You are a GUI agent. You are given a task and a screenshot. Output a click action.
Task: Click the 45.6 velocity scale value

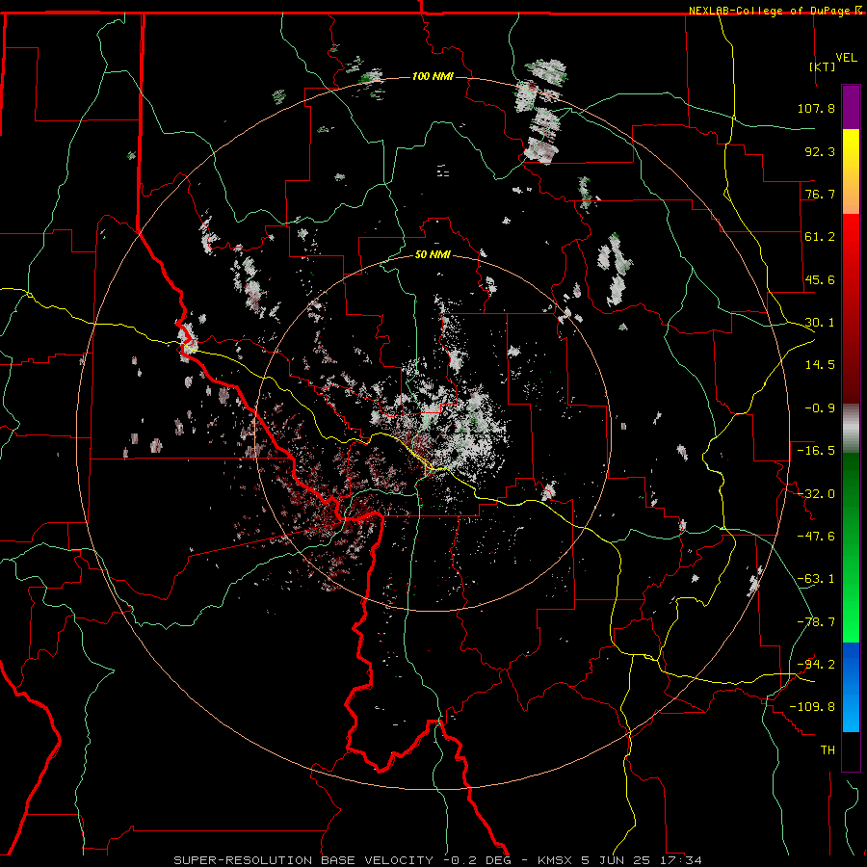[820, 279]
